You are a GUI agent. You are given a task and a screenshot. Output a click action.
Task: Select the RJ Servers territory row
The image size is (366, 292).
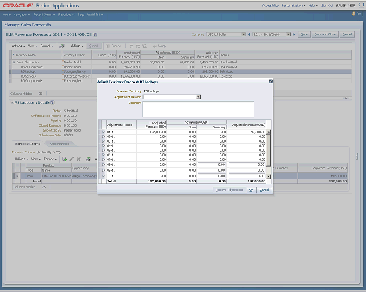[180, 76]
